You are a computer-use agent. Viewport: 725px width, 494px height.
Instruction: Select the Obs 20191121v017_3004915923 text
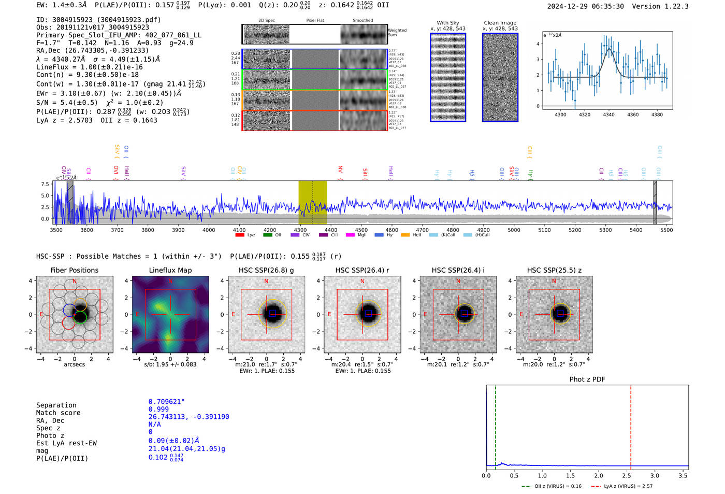coord(93,27)
